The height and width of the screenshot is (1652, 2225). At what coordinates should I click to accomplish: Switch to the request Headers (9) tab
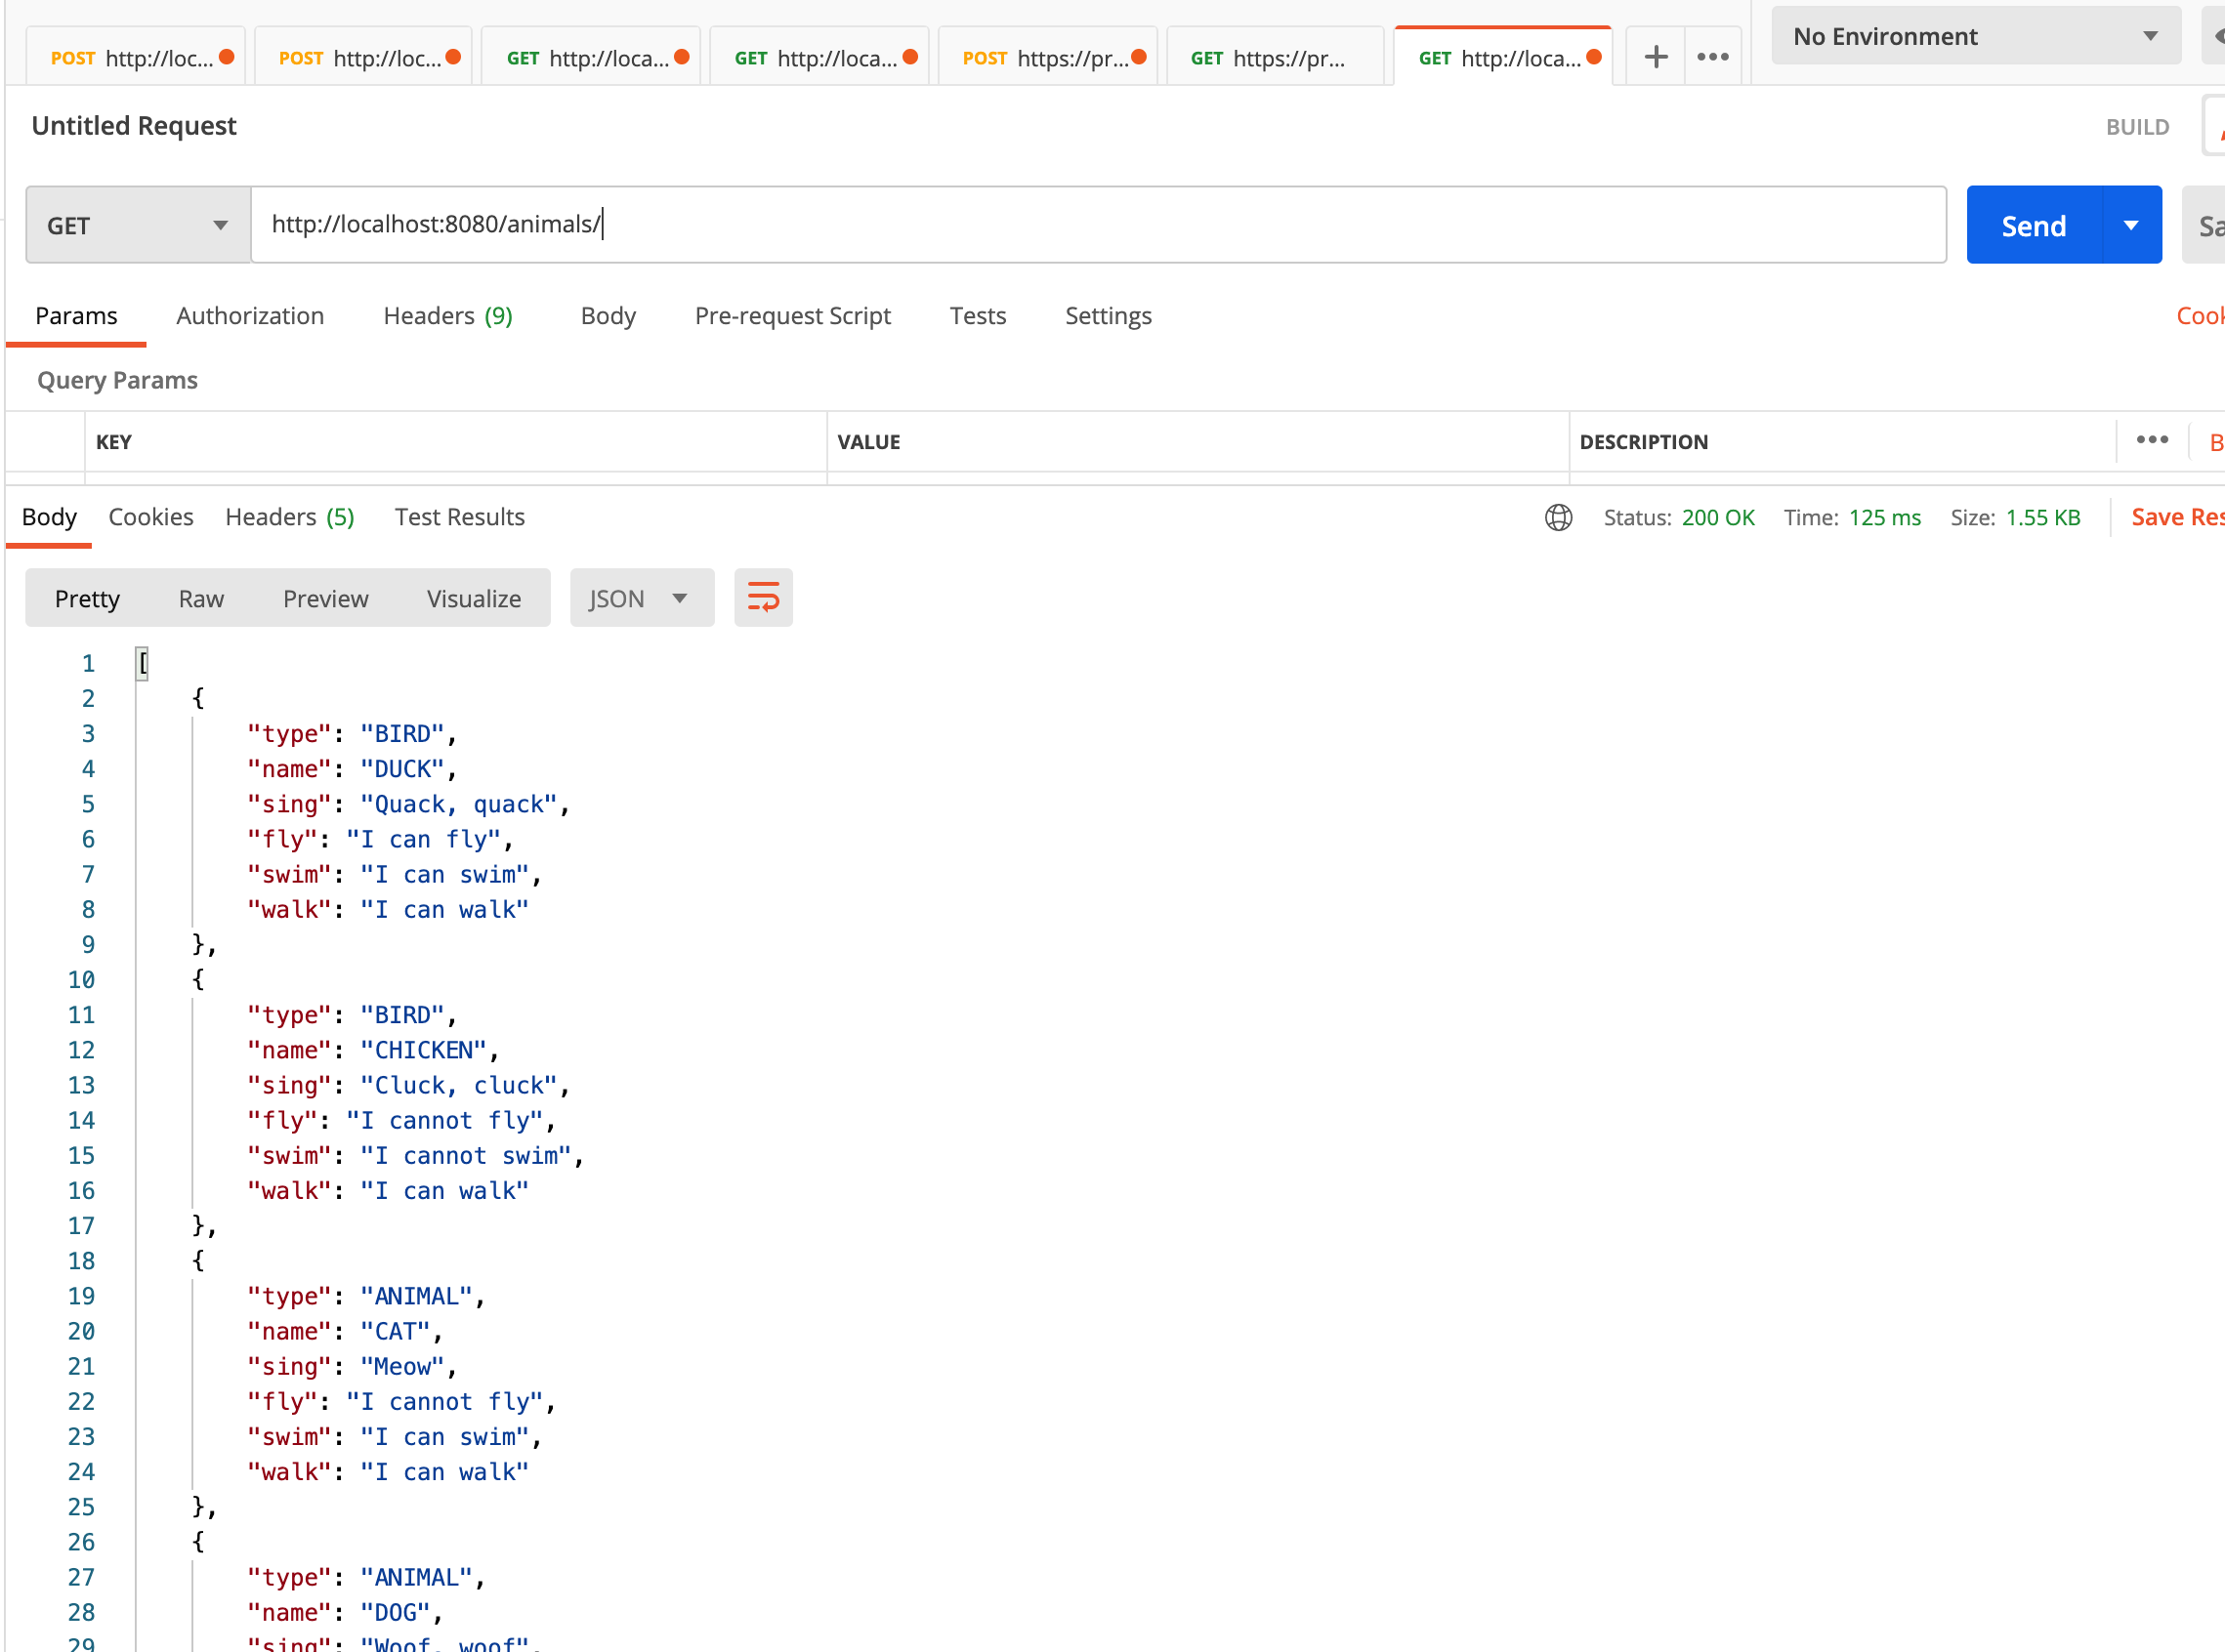448,316
